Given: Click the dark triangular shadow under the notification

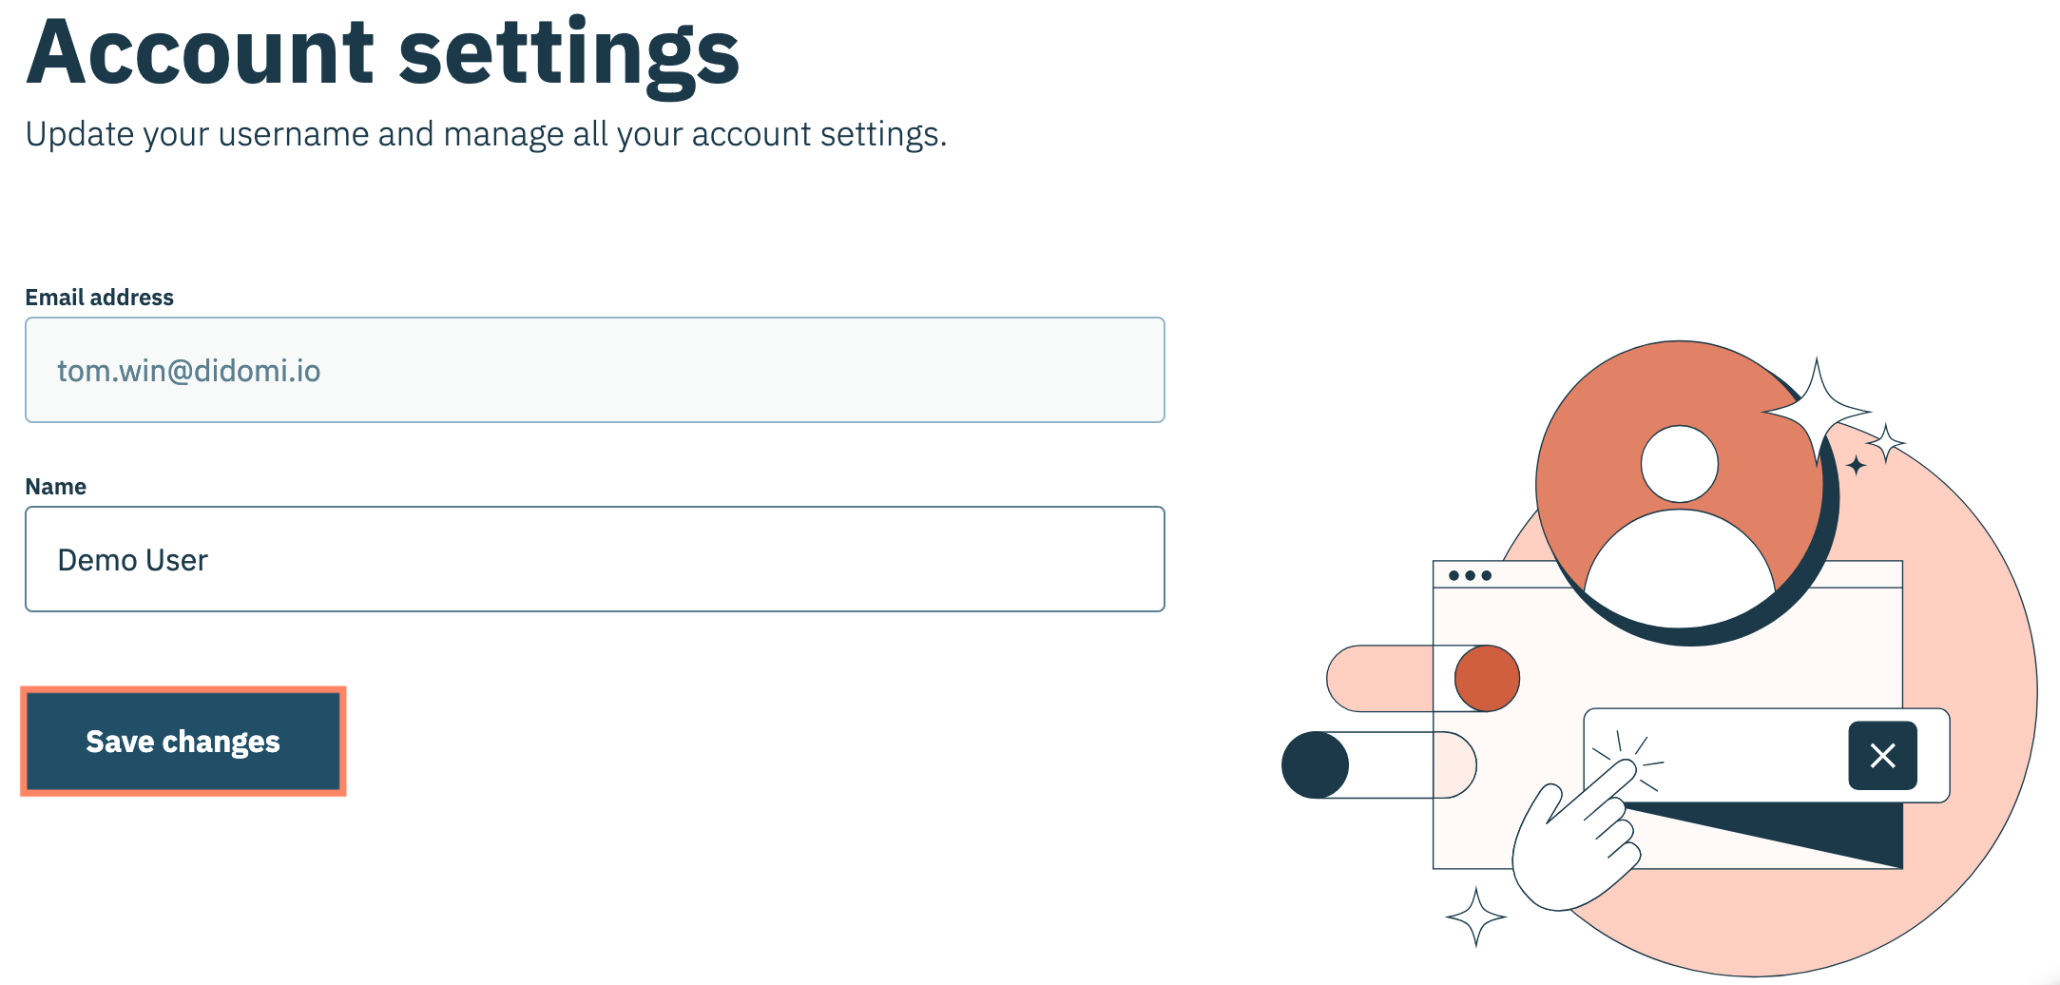Looking at the screenshot, I should (1806, 830).
